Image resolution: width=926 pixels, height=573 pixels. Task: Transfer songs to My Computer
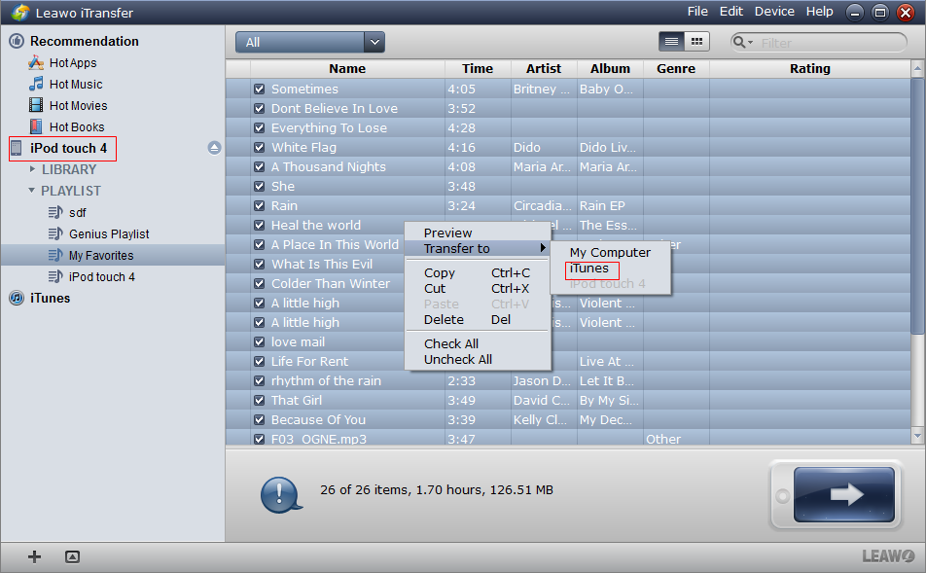pos(610,252)
